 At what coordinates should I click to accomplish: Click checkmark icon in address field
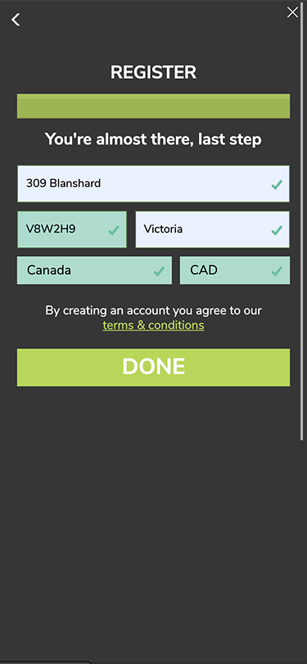[x=277, y=185]
